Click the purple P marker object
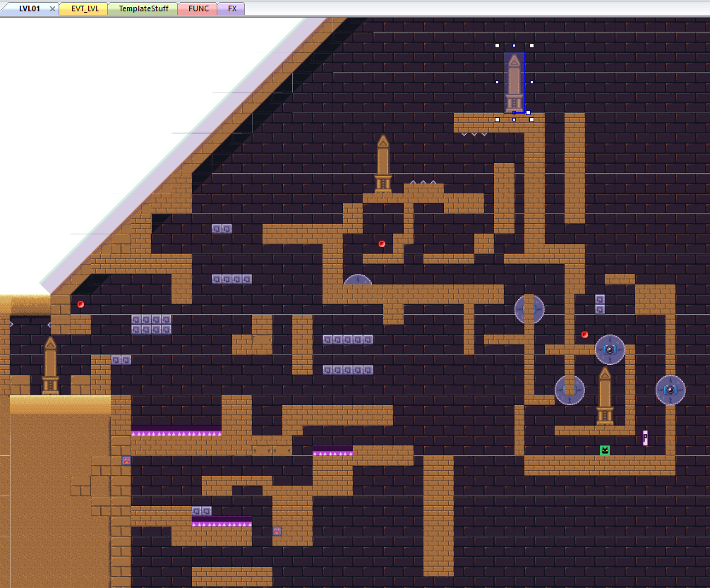 645,438
